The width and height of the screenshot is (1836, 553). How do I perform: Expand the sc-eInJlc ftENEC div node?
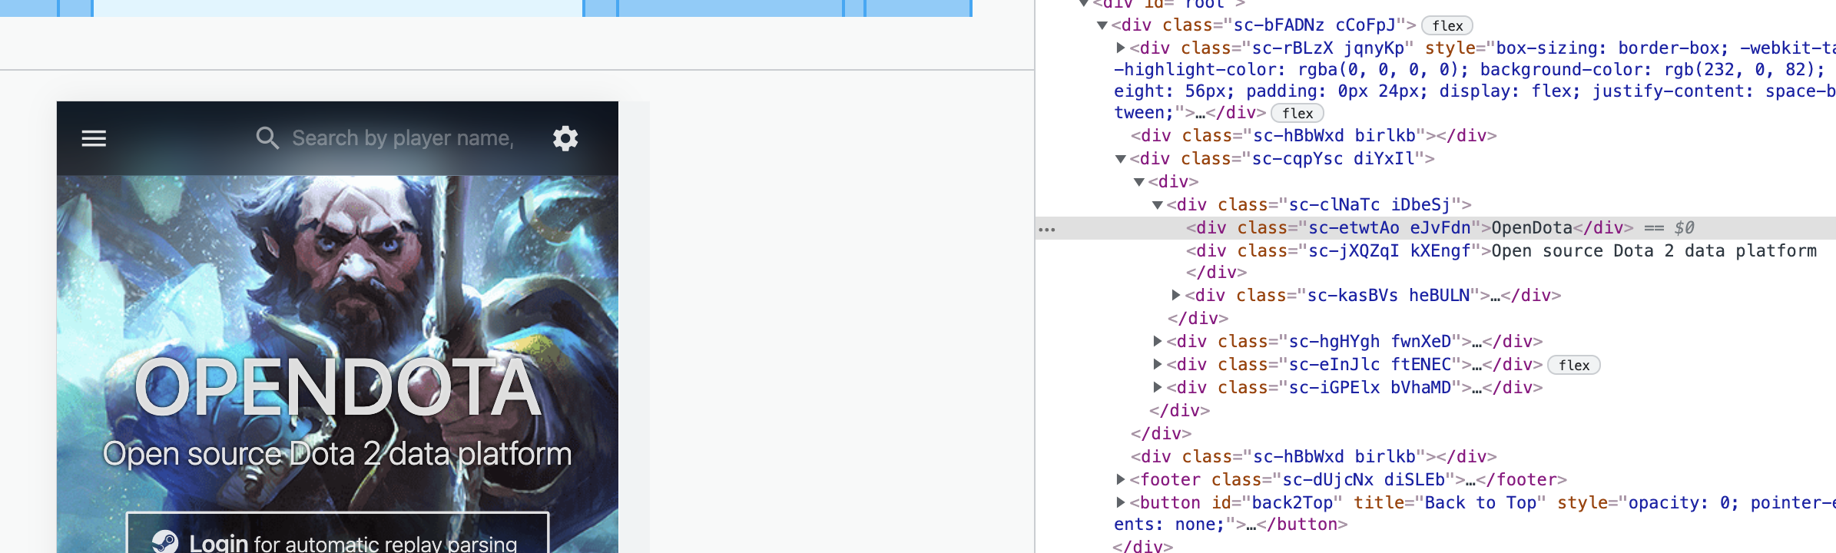pos(1158,364)
